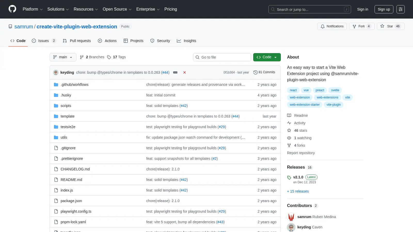Click the scripts folder icon

(x=56, y=106)
